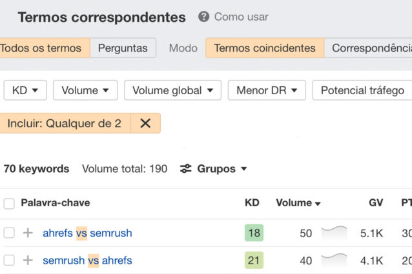Select Termos coincidentes mode
The width and height of the screenshot is (412, 274).
point(265,48)
